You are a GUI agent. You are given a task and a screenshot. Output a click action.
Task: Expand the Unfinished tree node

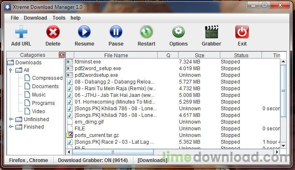[11, 119]
